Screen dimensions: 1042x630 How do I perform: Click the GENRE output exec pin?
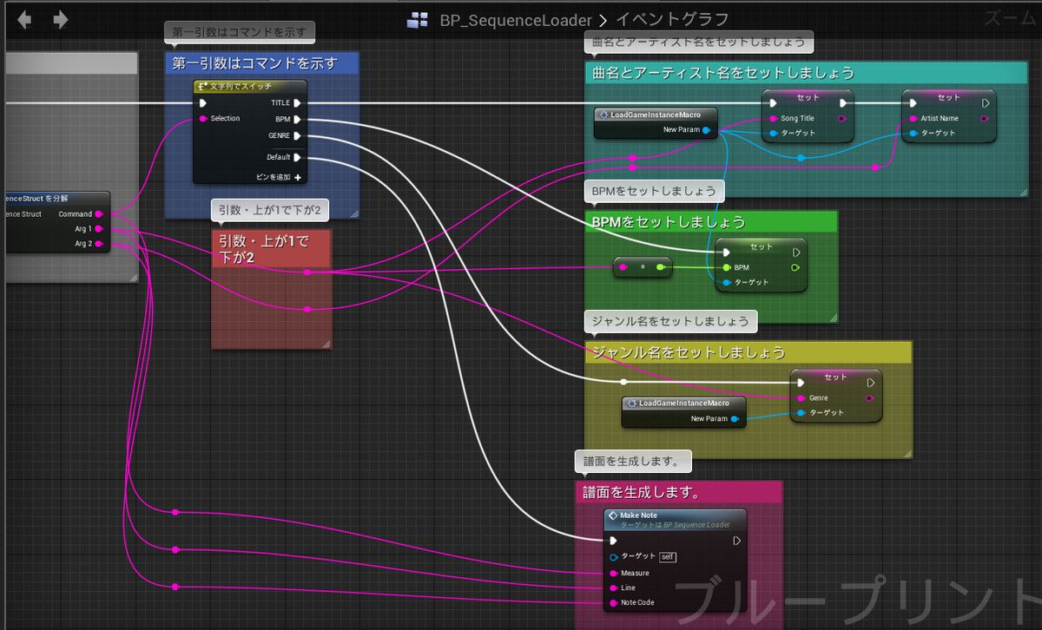pyautogui.click(x=297, y=135)
